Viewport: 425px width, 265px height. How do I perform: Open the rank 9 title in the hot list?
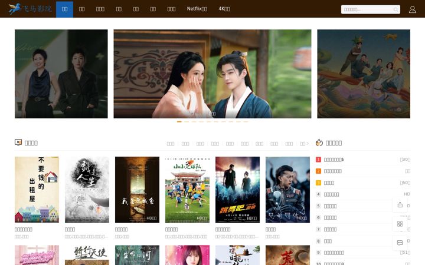334,253
